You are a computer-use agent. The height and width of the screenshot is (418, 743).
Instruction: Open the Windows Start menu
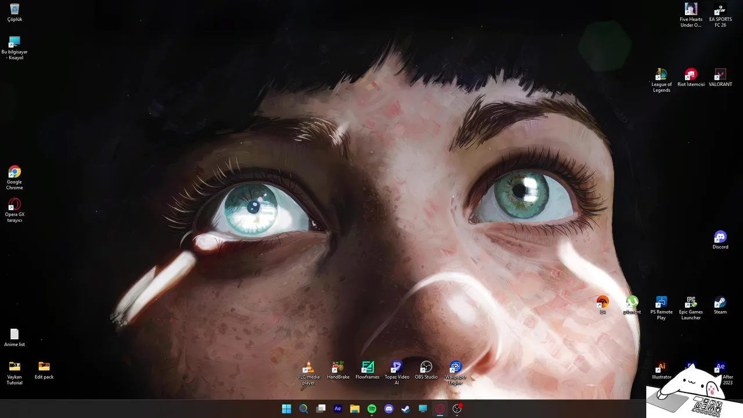click(286, 409)
